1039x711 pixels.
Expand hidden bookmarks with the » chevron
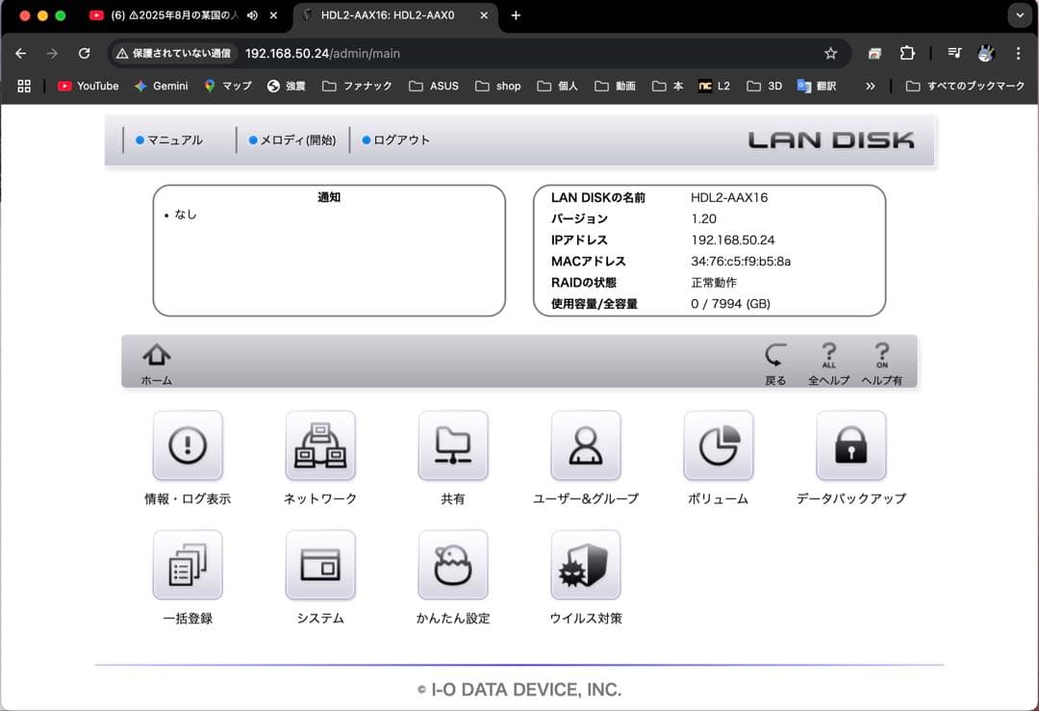871,86
